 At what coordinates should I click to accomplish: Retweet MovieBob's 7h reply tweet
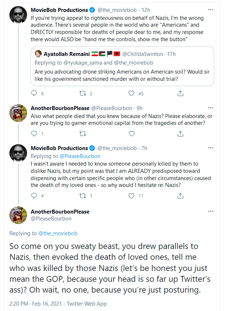pos(83,196)
